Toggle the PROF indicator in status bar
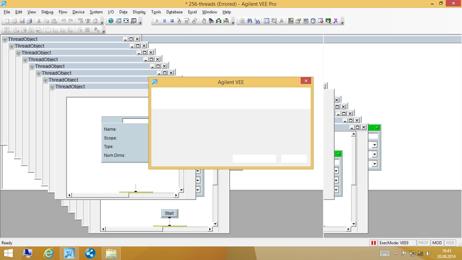The height and width of the screenshot is (260, 462). point(423,243)
